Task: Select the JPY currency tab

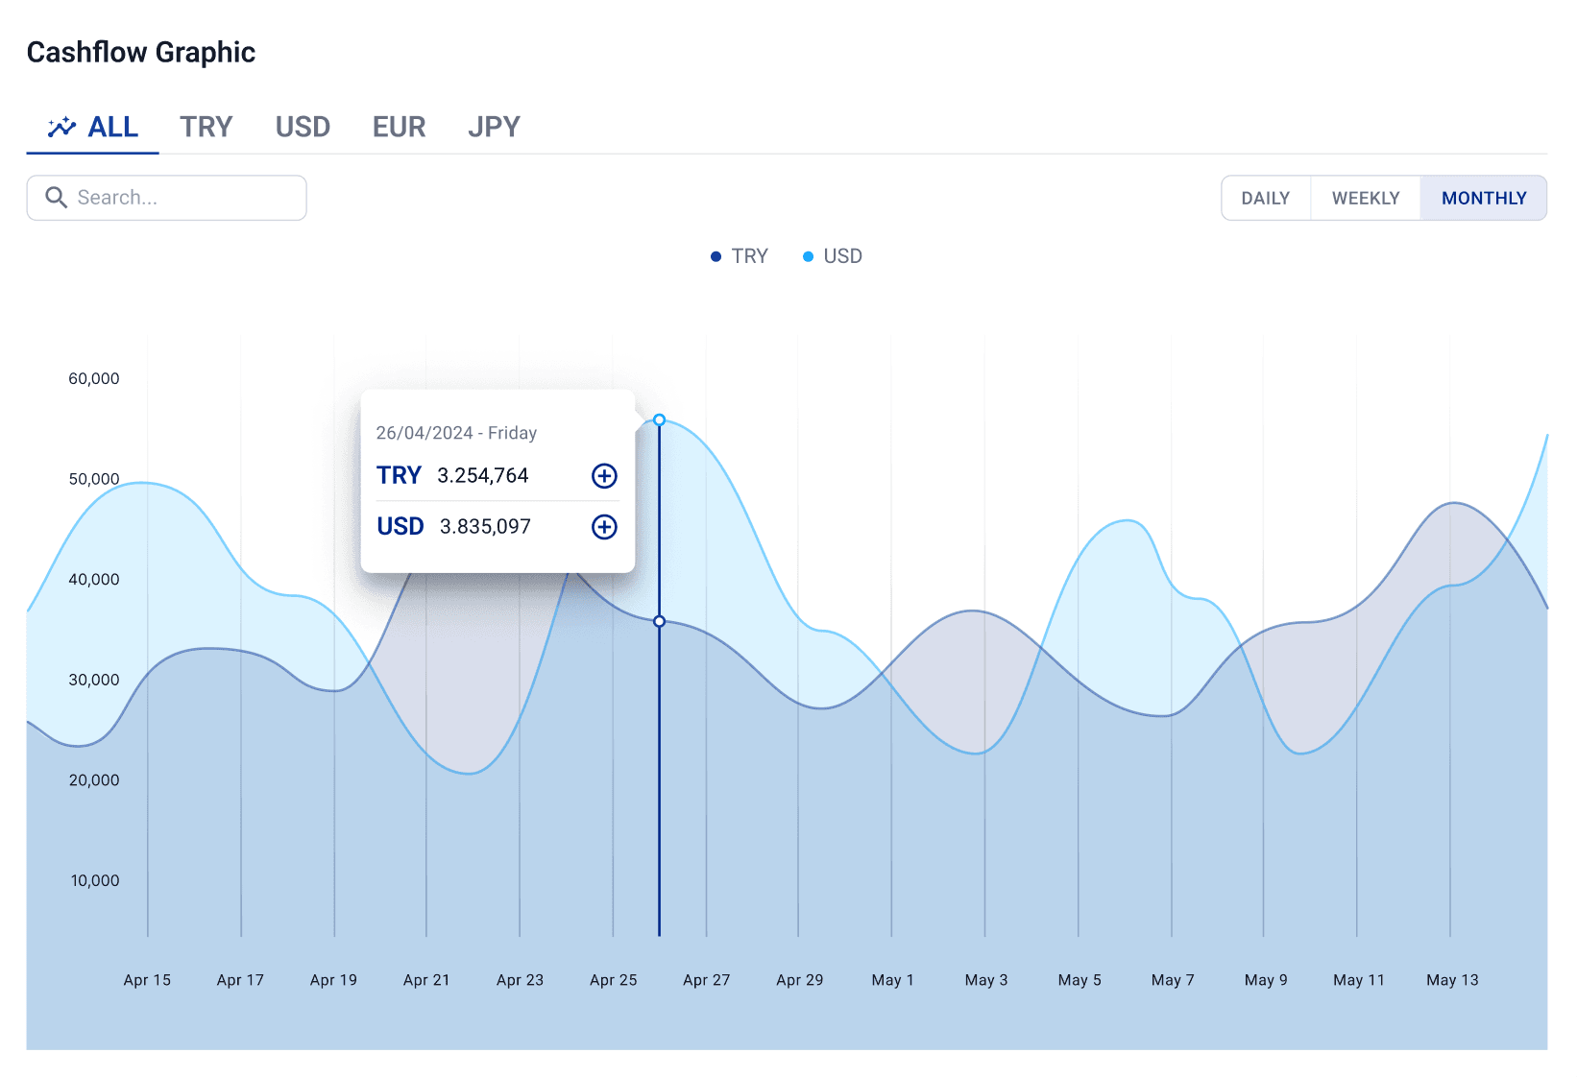Action: pos(494,127)
